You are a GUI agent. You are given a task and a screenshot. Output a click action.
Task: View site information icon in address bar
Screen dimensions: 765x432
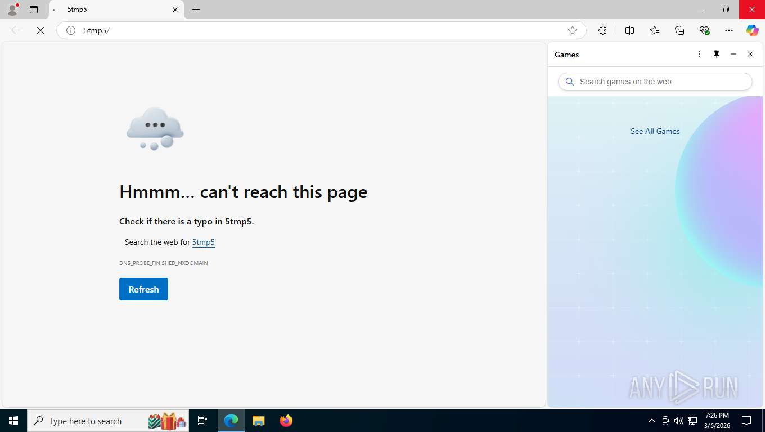pos(71,30)
